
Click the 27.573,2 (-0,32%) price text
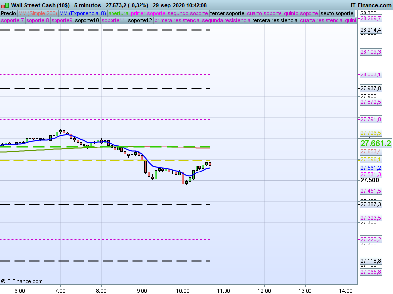coord(127,5)
